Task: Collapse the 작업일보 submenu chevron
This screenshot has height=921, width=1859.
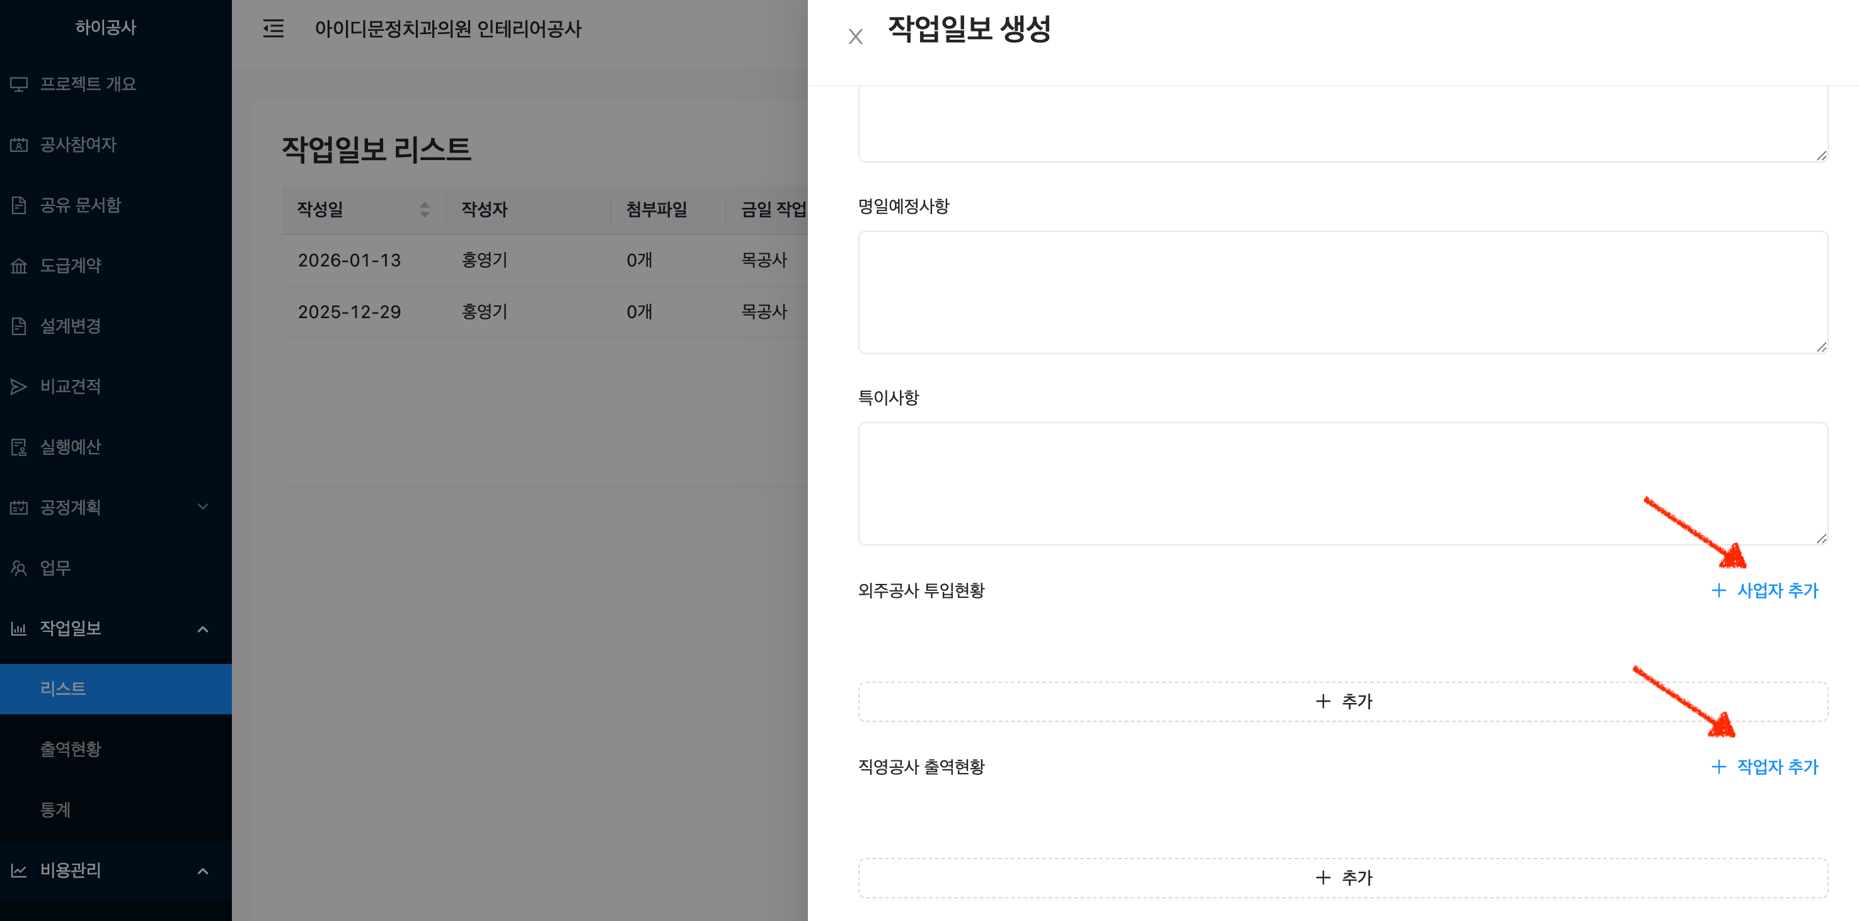Action: 203,629
